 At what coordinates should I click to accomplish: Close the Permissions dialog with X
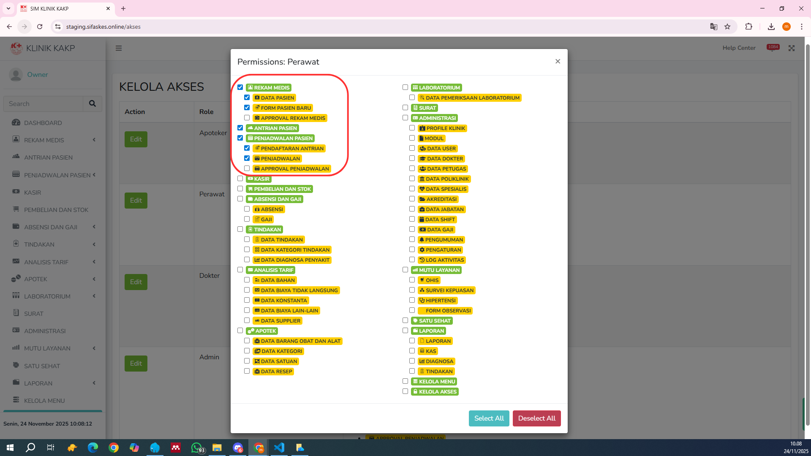558,62
